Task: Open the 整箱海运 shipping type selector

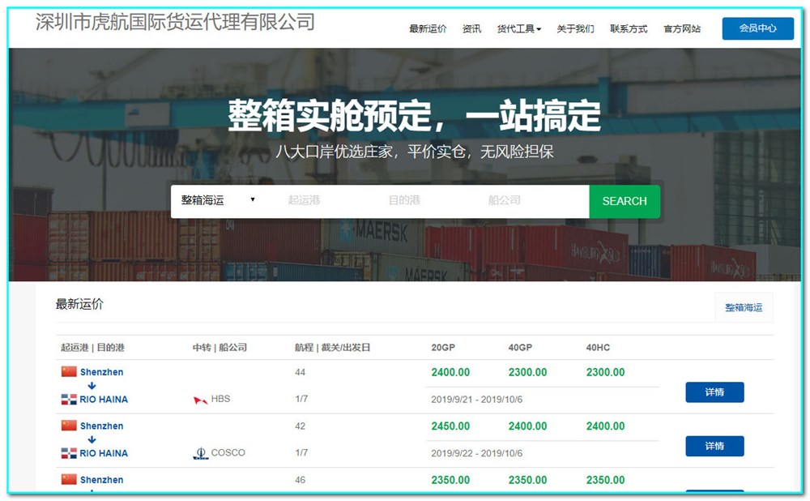Action: (x=218, y=201)
